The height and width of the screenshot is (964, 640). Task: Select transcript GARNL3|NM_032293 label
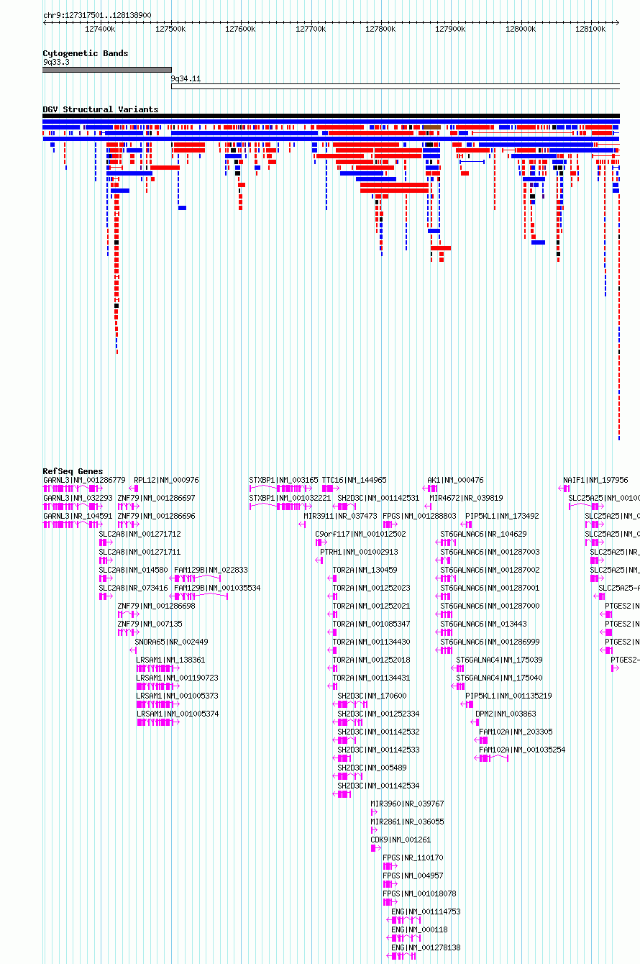[78, 498]
